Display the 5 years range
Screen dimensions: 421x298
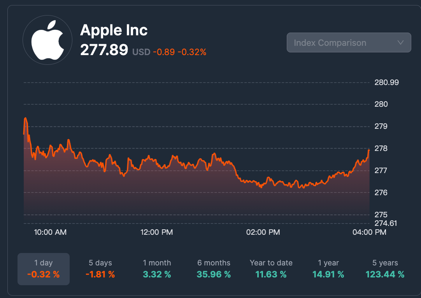385,269
